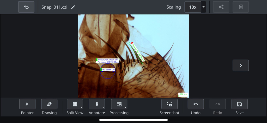The width and height of the screenshot is (267, 123).
Task: Undo the last action
Action: pos(196,104)
